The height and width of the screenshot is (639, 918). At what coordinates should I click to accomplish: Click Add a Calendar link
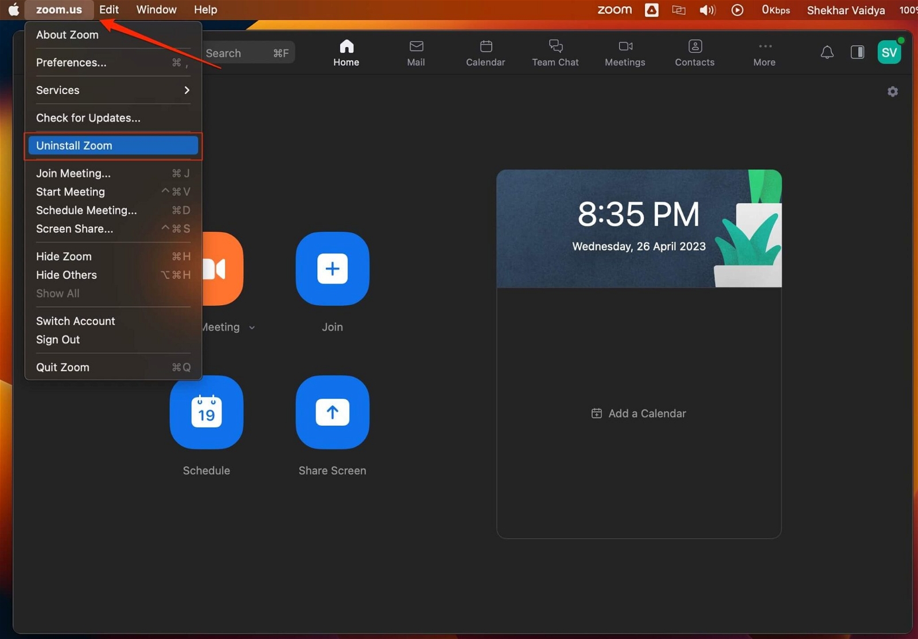point(639,414)
